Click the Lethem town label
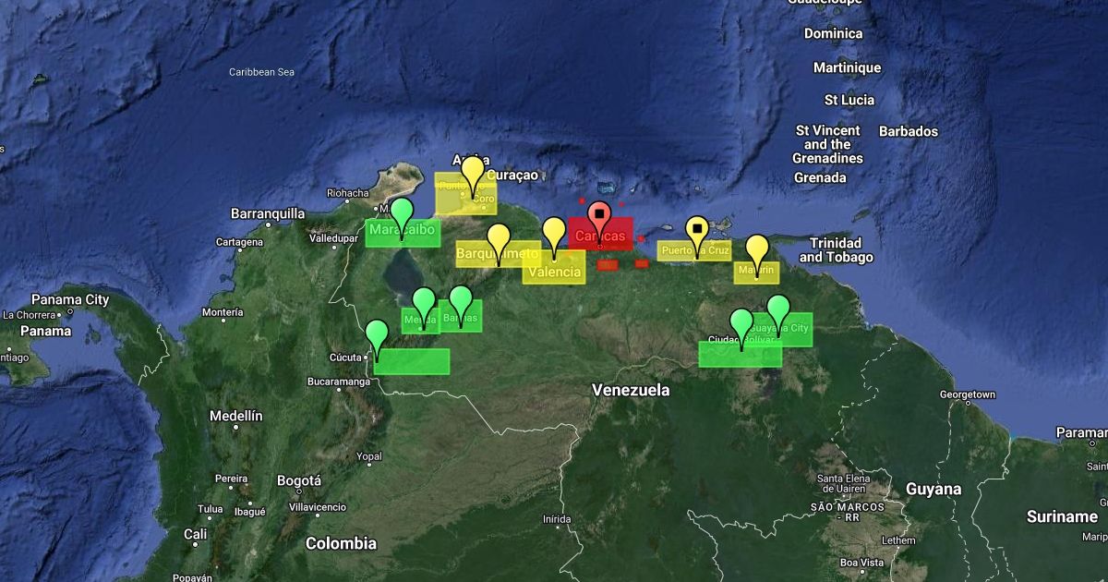This screenshot has height=582, width=1108. tap(898, 540)
